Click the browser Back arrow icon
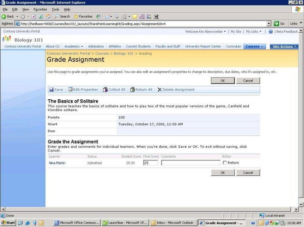Viewport: 304px width, 227px height. 4,17
